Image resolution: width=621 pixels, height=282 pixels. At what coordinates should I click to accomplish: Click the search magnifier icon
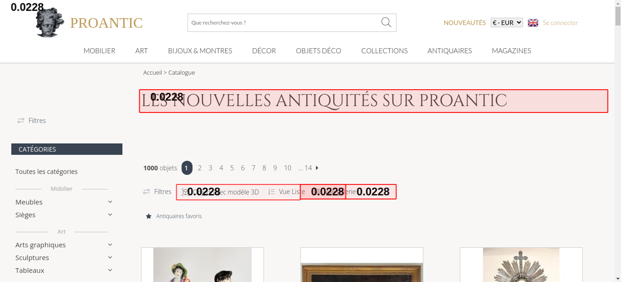pyautogui.click(x=386, y=22)
